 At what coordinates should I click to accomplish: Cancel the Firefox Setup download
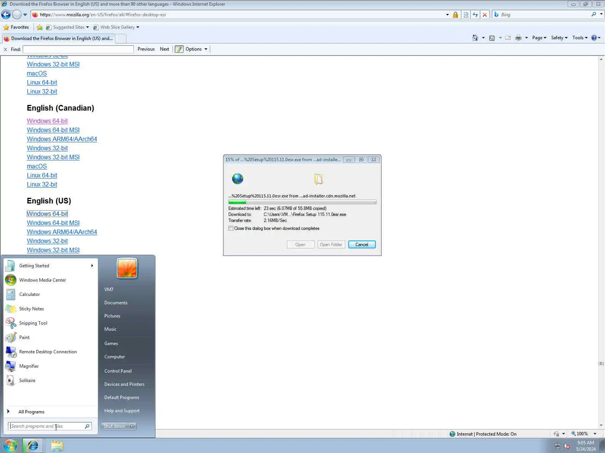(x=362, y=245)
